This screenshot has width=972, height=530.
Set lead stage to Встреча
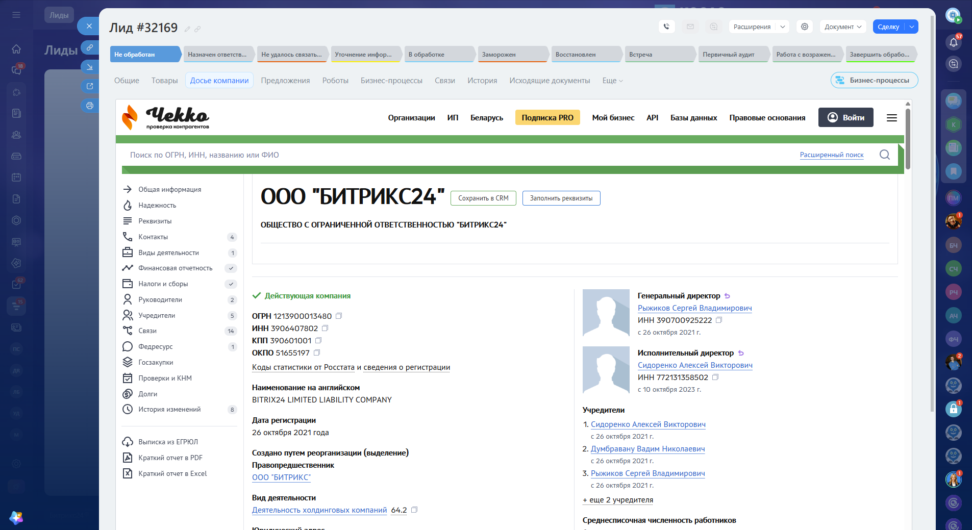point(661,55)
